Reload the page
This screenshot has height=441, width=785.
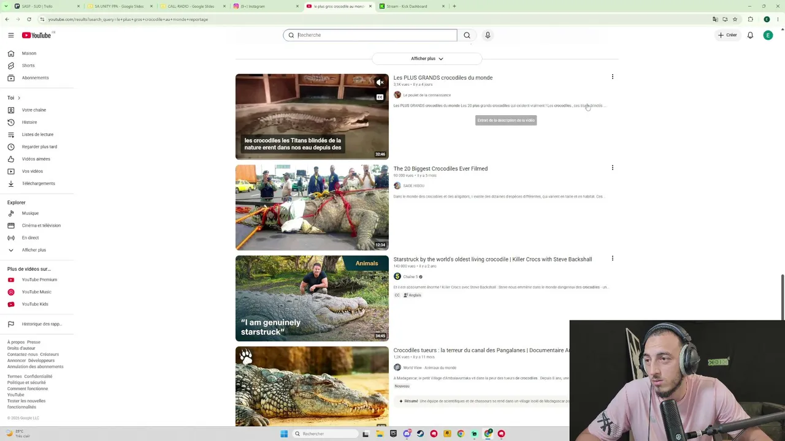tap(29, 20)
